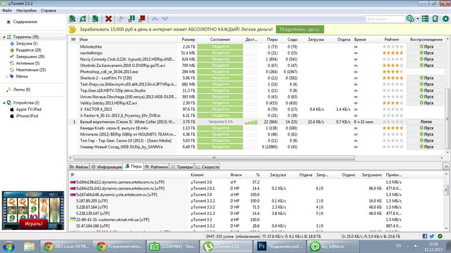Screen dimensions: 451x253
Task: Click the red Stop Torrent icon
Action: 142,19
